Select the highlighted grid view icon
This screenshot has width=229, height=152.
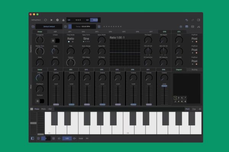coord(187,27)
